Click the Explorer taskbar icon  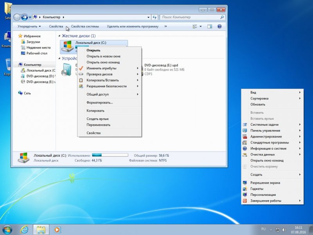coord(41,230)
